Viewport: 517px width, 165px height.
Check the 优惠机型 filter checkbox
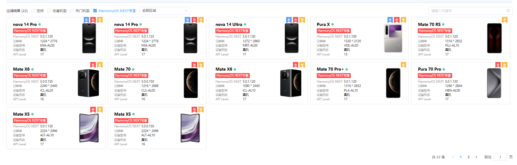pos(49,11)
